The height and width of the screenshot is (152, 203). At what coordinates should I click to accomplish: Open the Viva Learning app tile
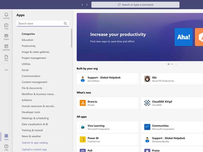[107, 127]
